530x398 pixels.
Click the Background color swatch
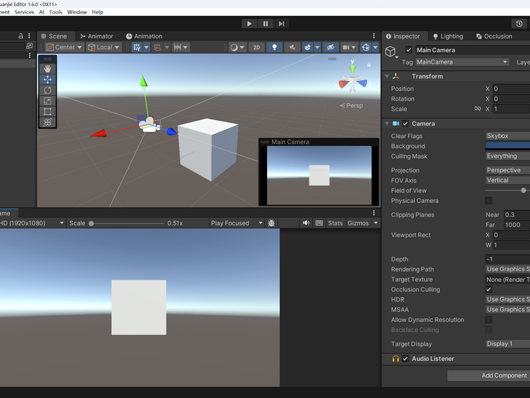click(507, 146)
